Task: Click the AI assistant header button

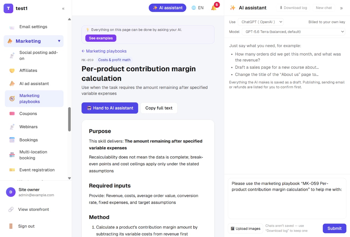Action: tap(168, 8)
